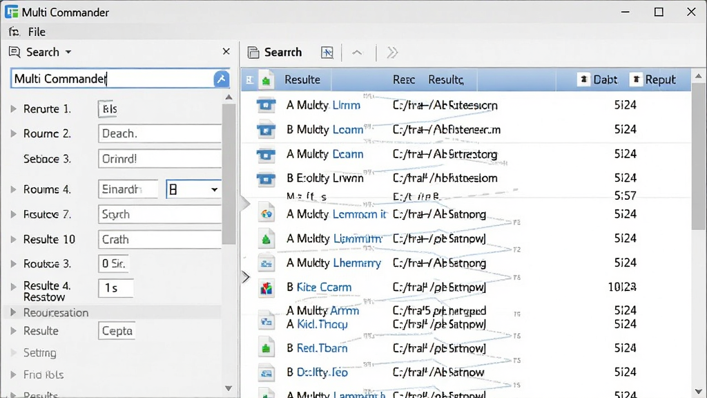
Task: Expand the Rerurte 1. row
Action: pos(14,108)
